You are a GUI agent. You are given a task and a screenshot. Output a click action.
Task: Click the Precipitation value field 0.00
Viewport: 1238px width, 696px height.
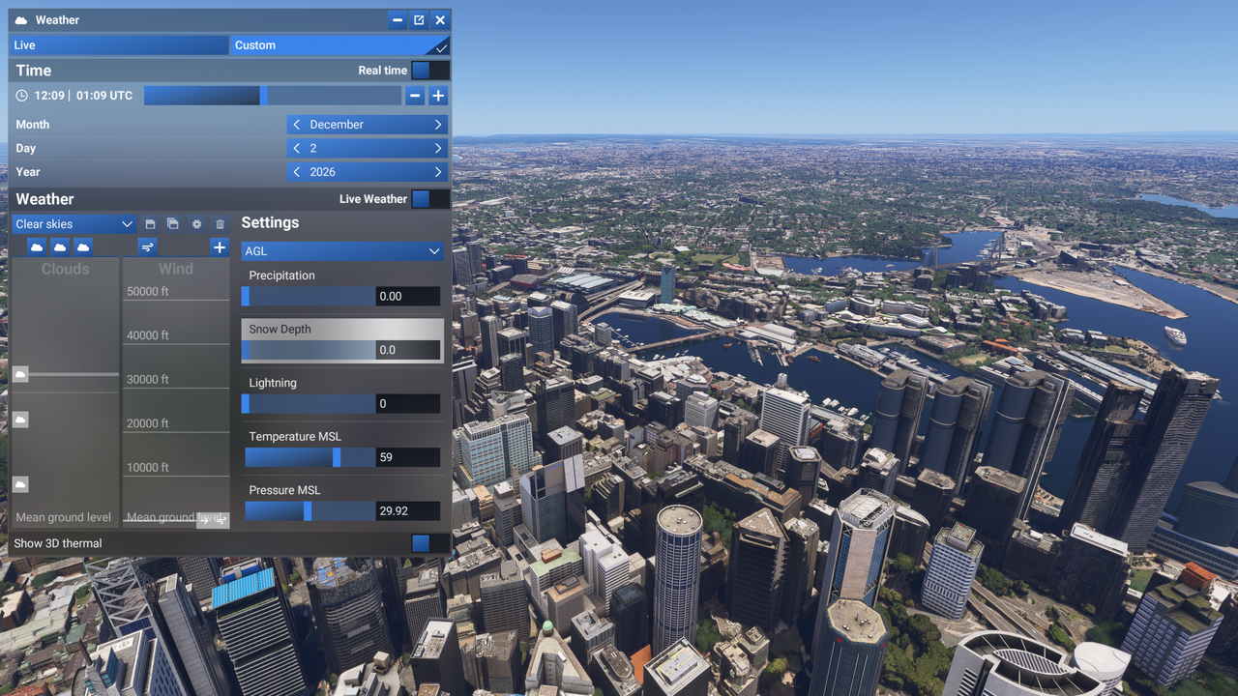tap(408, 296)
